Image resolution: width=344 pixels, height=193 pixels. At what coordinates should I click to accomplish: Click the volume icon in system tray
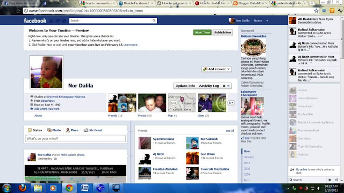[319, 188]
